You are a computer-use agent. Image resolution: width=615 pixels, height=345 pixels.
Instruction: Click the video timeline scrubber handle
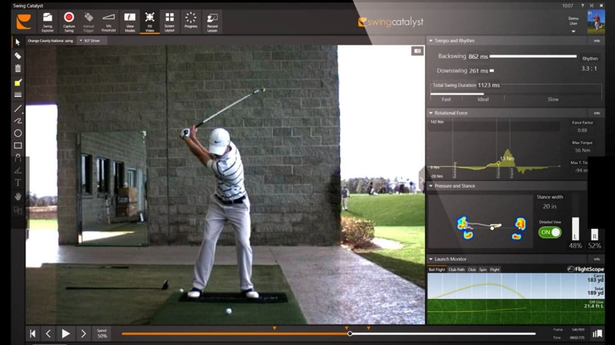tap(350, 334)
